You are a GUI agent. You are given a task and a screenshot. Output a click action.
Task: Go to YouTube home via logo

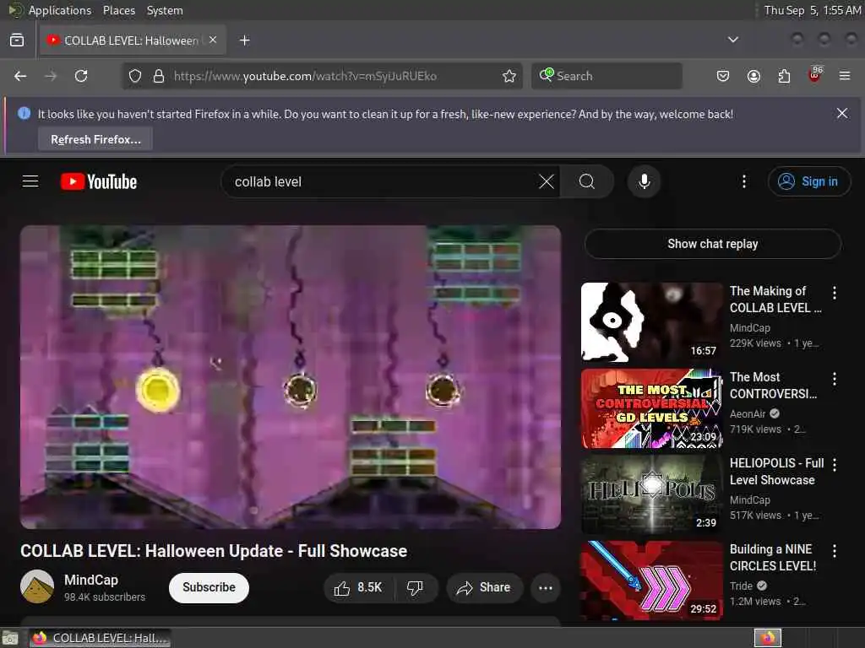coord(99,181)
